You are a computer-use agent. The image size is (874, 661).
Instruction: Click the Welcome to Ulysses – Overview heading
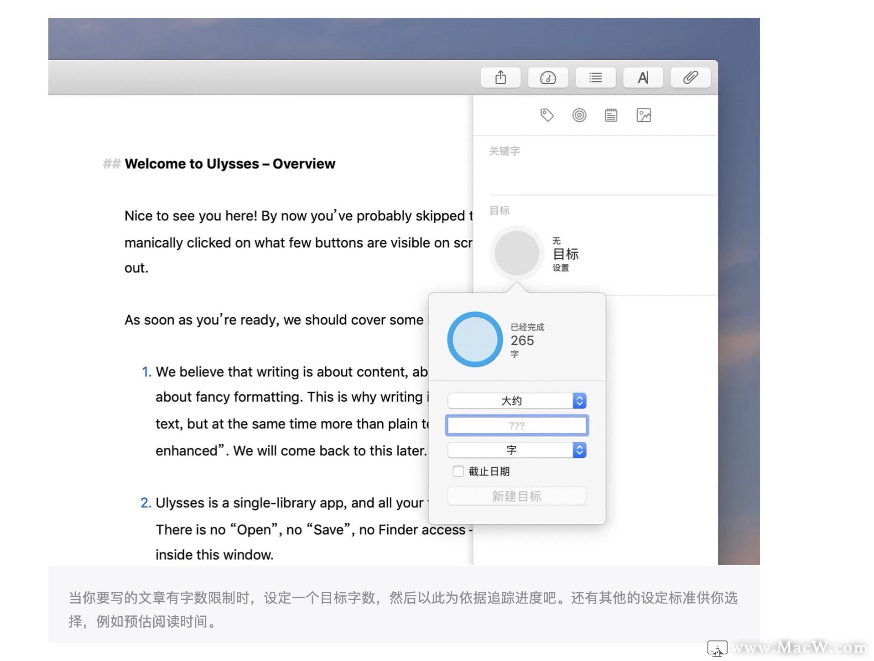click(x=230, y=164)
